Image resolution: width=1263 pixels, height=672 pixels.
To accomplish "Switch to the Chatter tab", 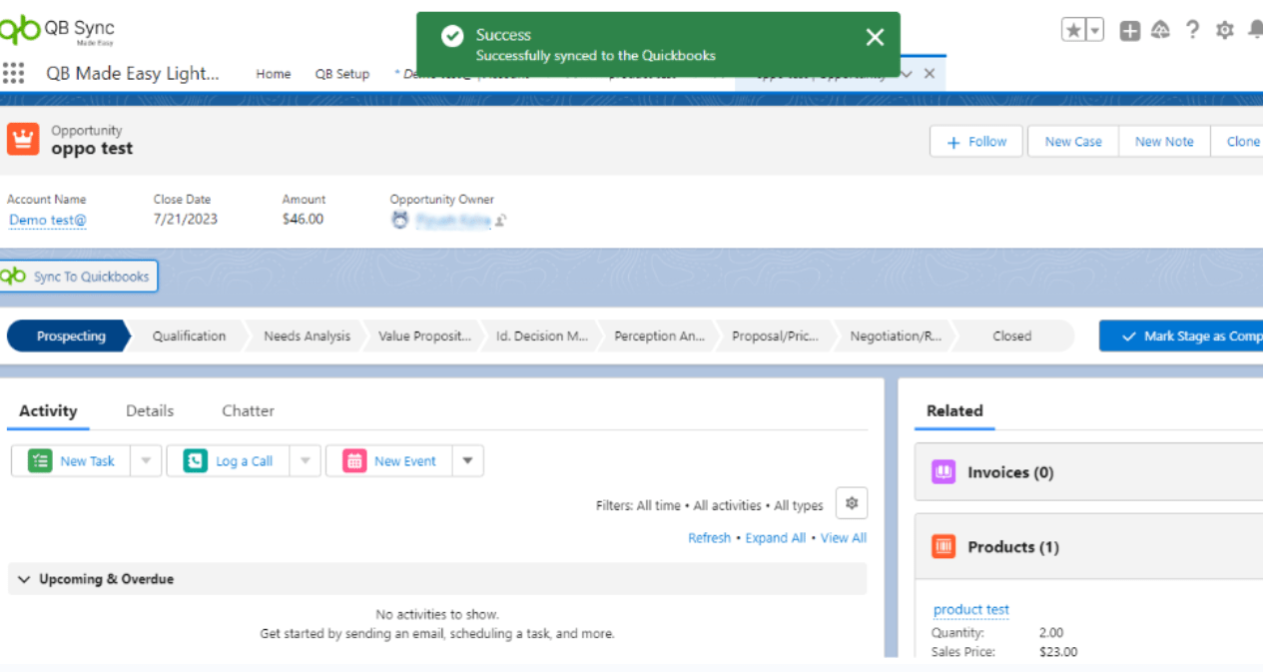I will [x=248, y=411].
